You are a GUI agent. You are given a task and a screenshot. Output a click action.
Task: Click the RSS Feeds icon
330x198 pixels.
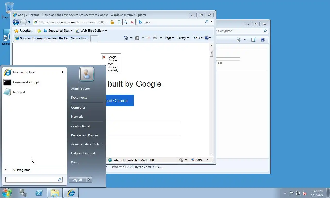pyautogui.click(x=137, y=38)
